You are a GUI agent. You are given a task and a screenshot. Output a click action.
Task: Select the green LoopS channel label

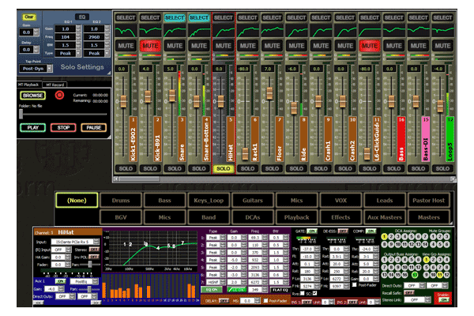click(450, 139)
